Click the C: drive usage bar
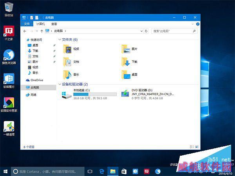 [95, 94]
